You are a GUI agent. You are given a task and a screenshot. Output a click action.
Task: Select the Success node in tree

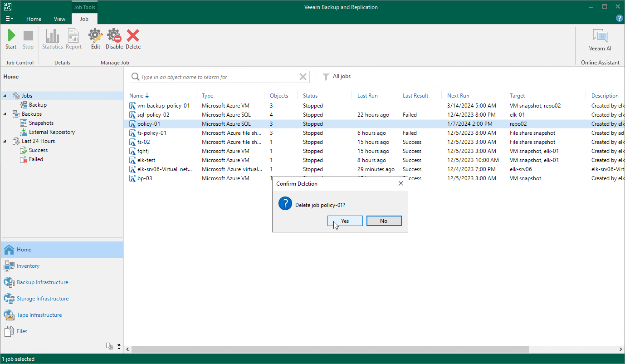point(38,150)
